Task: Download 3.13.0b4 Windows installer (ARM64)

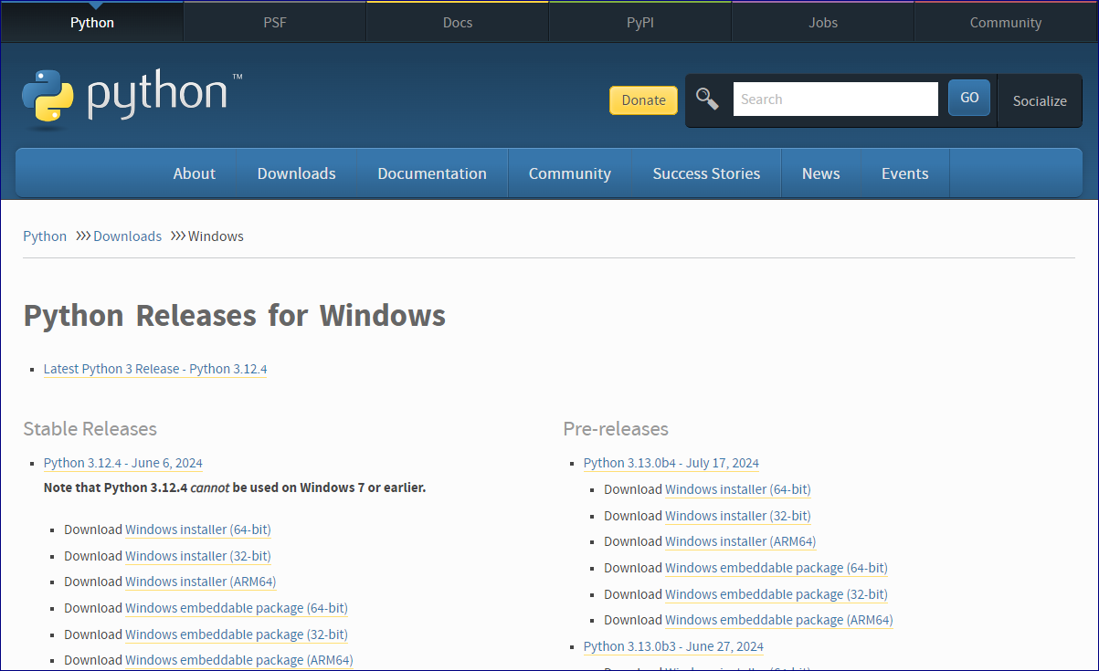Action: pos(741,541)
